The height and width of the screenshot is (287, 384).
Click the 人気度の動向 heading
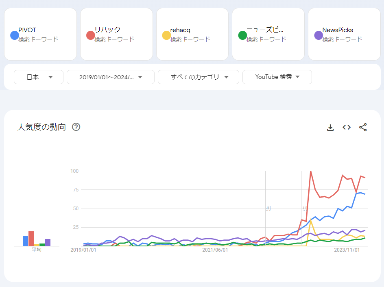click(41, 127)
